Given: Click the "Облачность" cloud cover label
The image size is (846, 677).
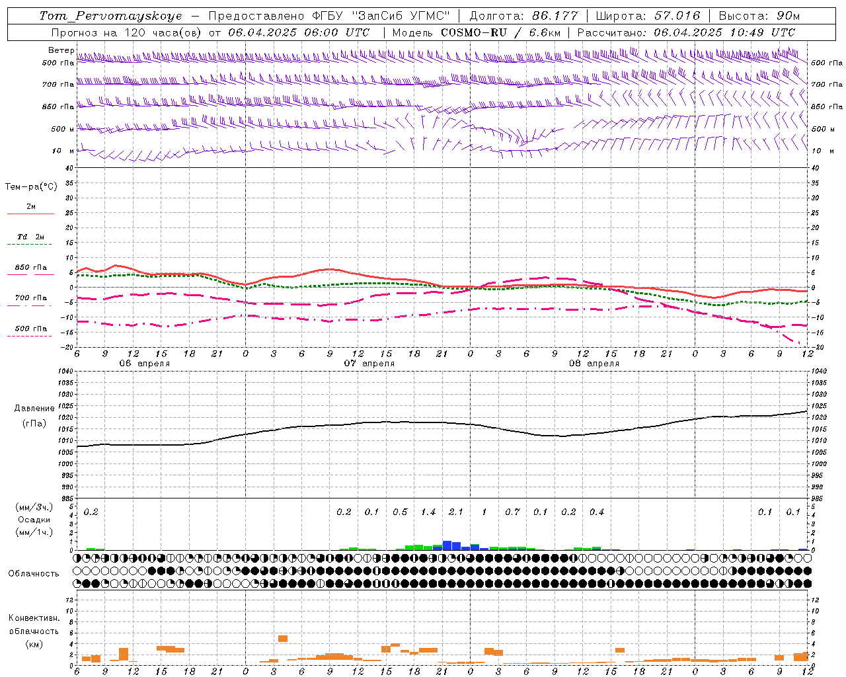Looking at the screenshot, I should tap(34, 574).
